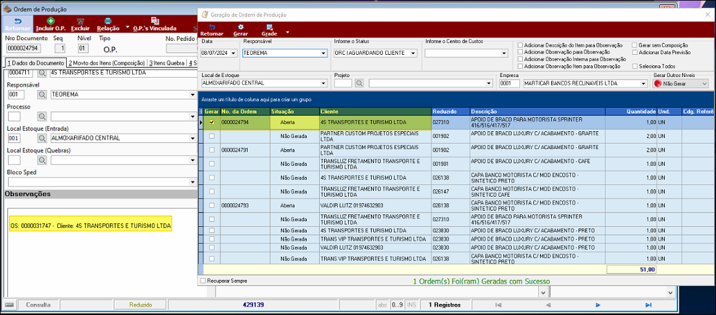The image size is (716, 315).
Task: Sort by the Quantidade column header
Action: coord(631,111)
